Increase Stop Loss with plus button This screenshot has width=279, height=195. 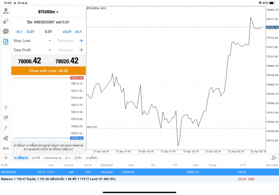81,41
